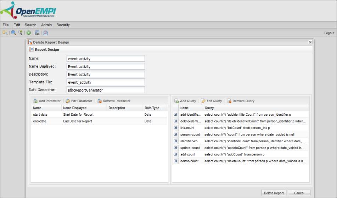Expand the delete-identifier query row
Screen dimensions: 337x198
pos(176,121)
